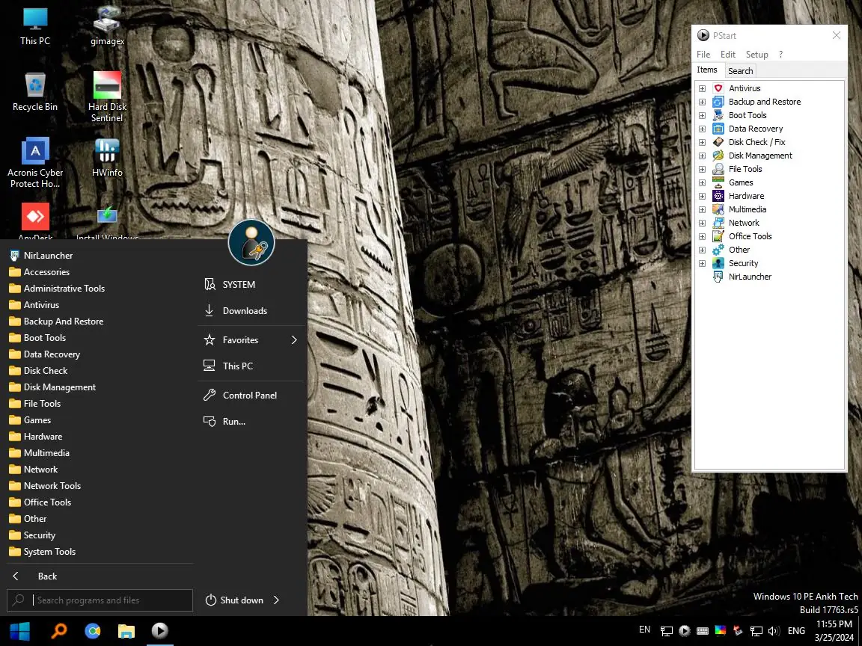Click the Recycle Bin desktop icon
Screen dimensions: 862x646
click(35, 87)
